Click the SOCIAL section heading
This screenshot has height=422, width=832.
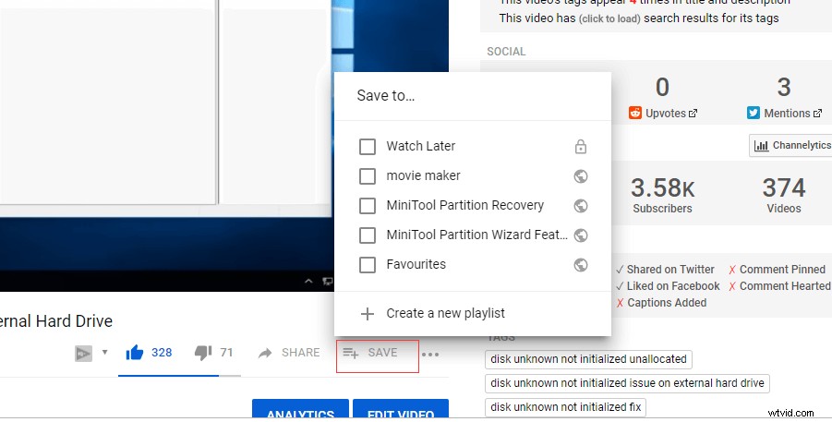(x=506, y=52)
